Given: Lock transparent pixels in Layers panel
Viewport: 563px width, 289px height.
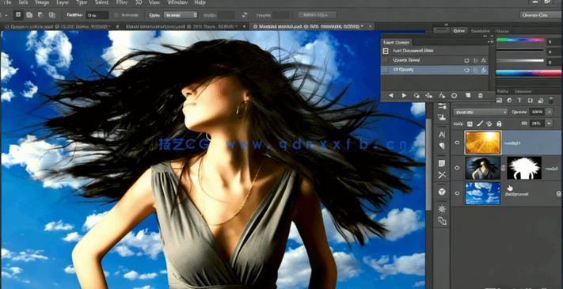Looking at the screenshot, I should tap(470, 124).
